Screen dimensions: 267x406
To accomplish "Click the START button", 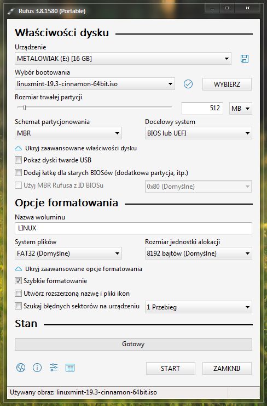I will coord(170,368).
